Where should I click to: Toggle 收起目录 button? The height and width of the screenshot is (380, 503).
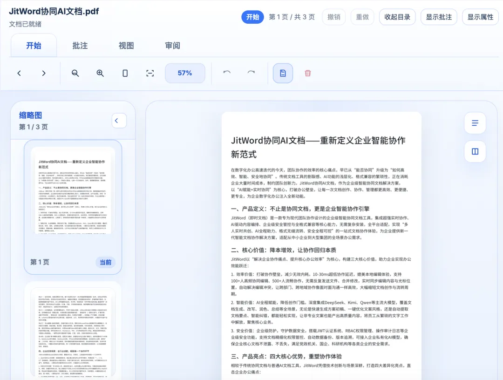[397, 17]
